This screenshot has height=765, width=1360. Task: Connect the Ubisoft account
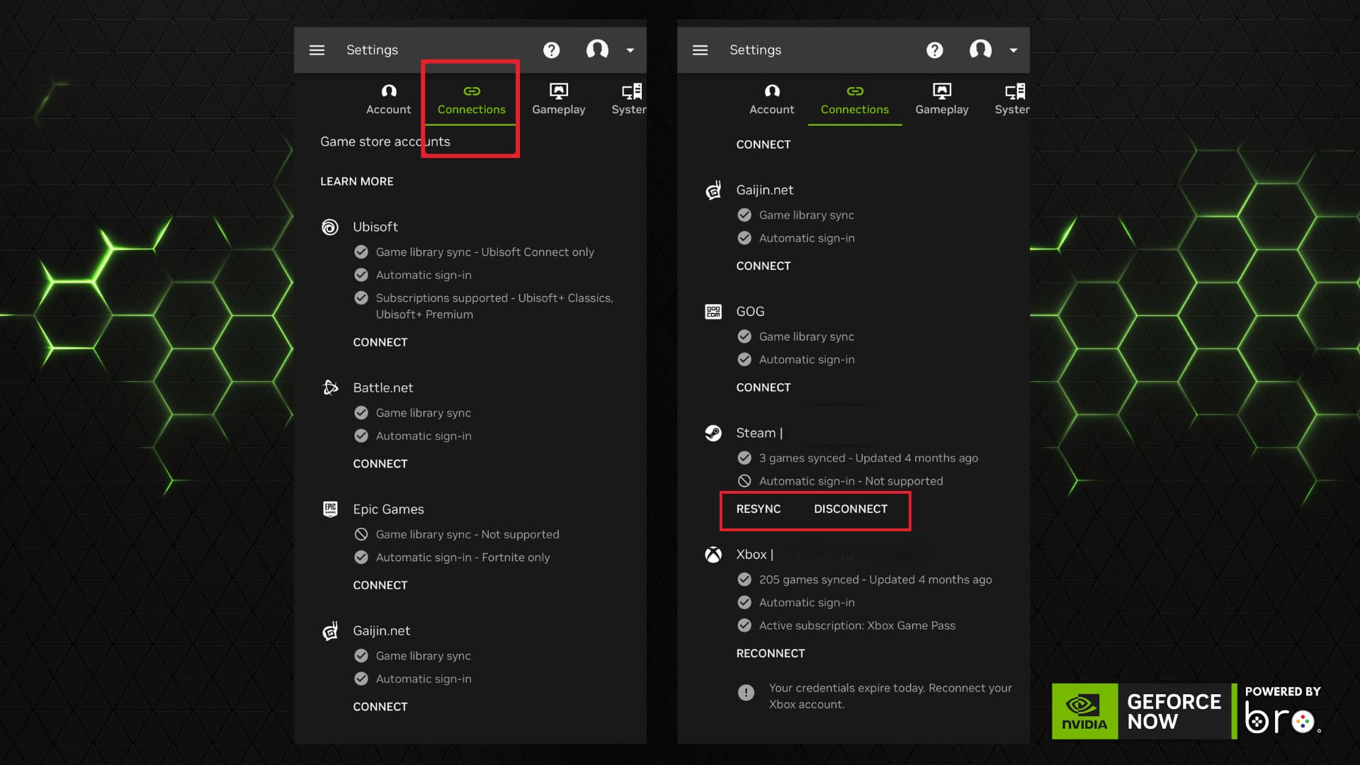tap(380, 342)
